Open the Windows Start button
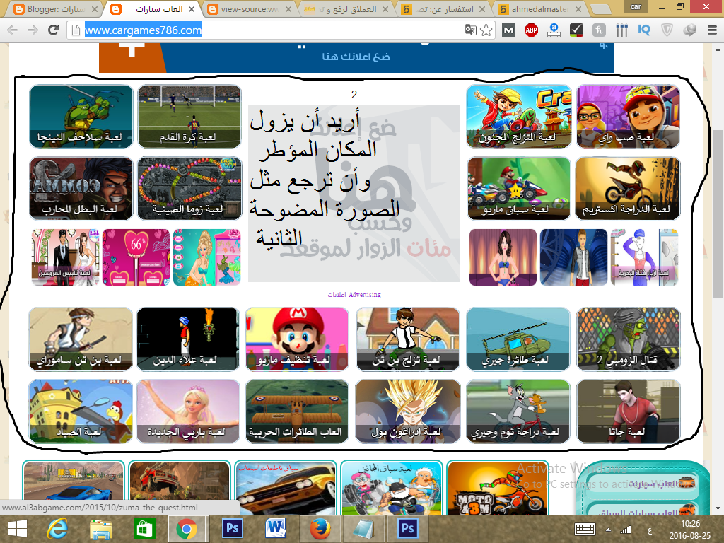 pyautogui.click(x=18, y=529)
